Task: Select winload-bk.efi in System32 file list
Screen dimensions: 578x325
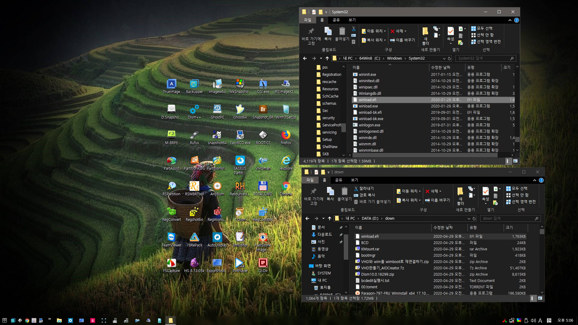Action: [x=433, y=112]
